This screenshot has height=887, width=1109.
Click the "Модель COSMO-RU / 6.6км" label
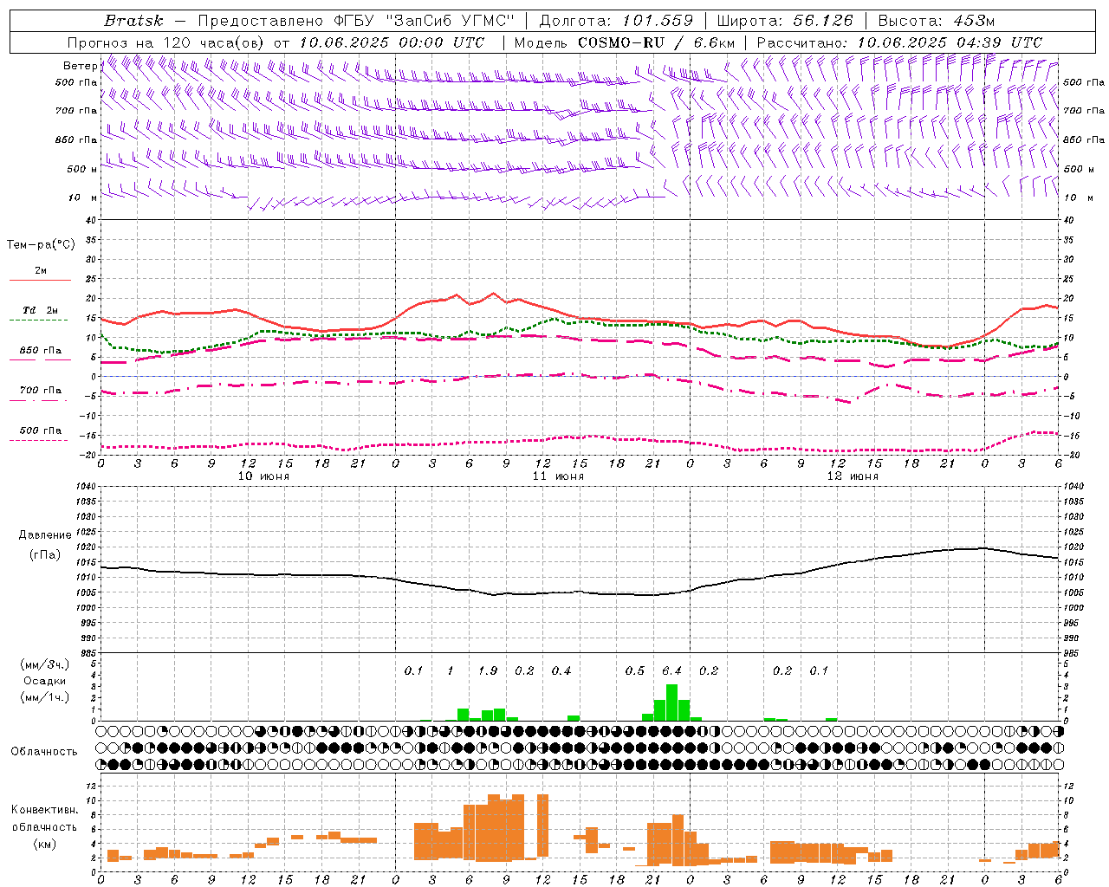pyautogui.click(x=625, y=42)
